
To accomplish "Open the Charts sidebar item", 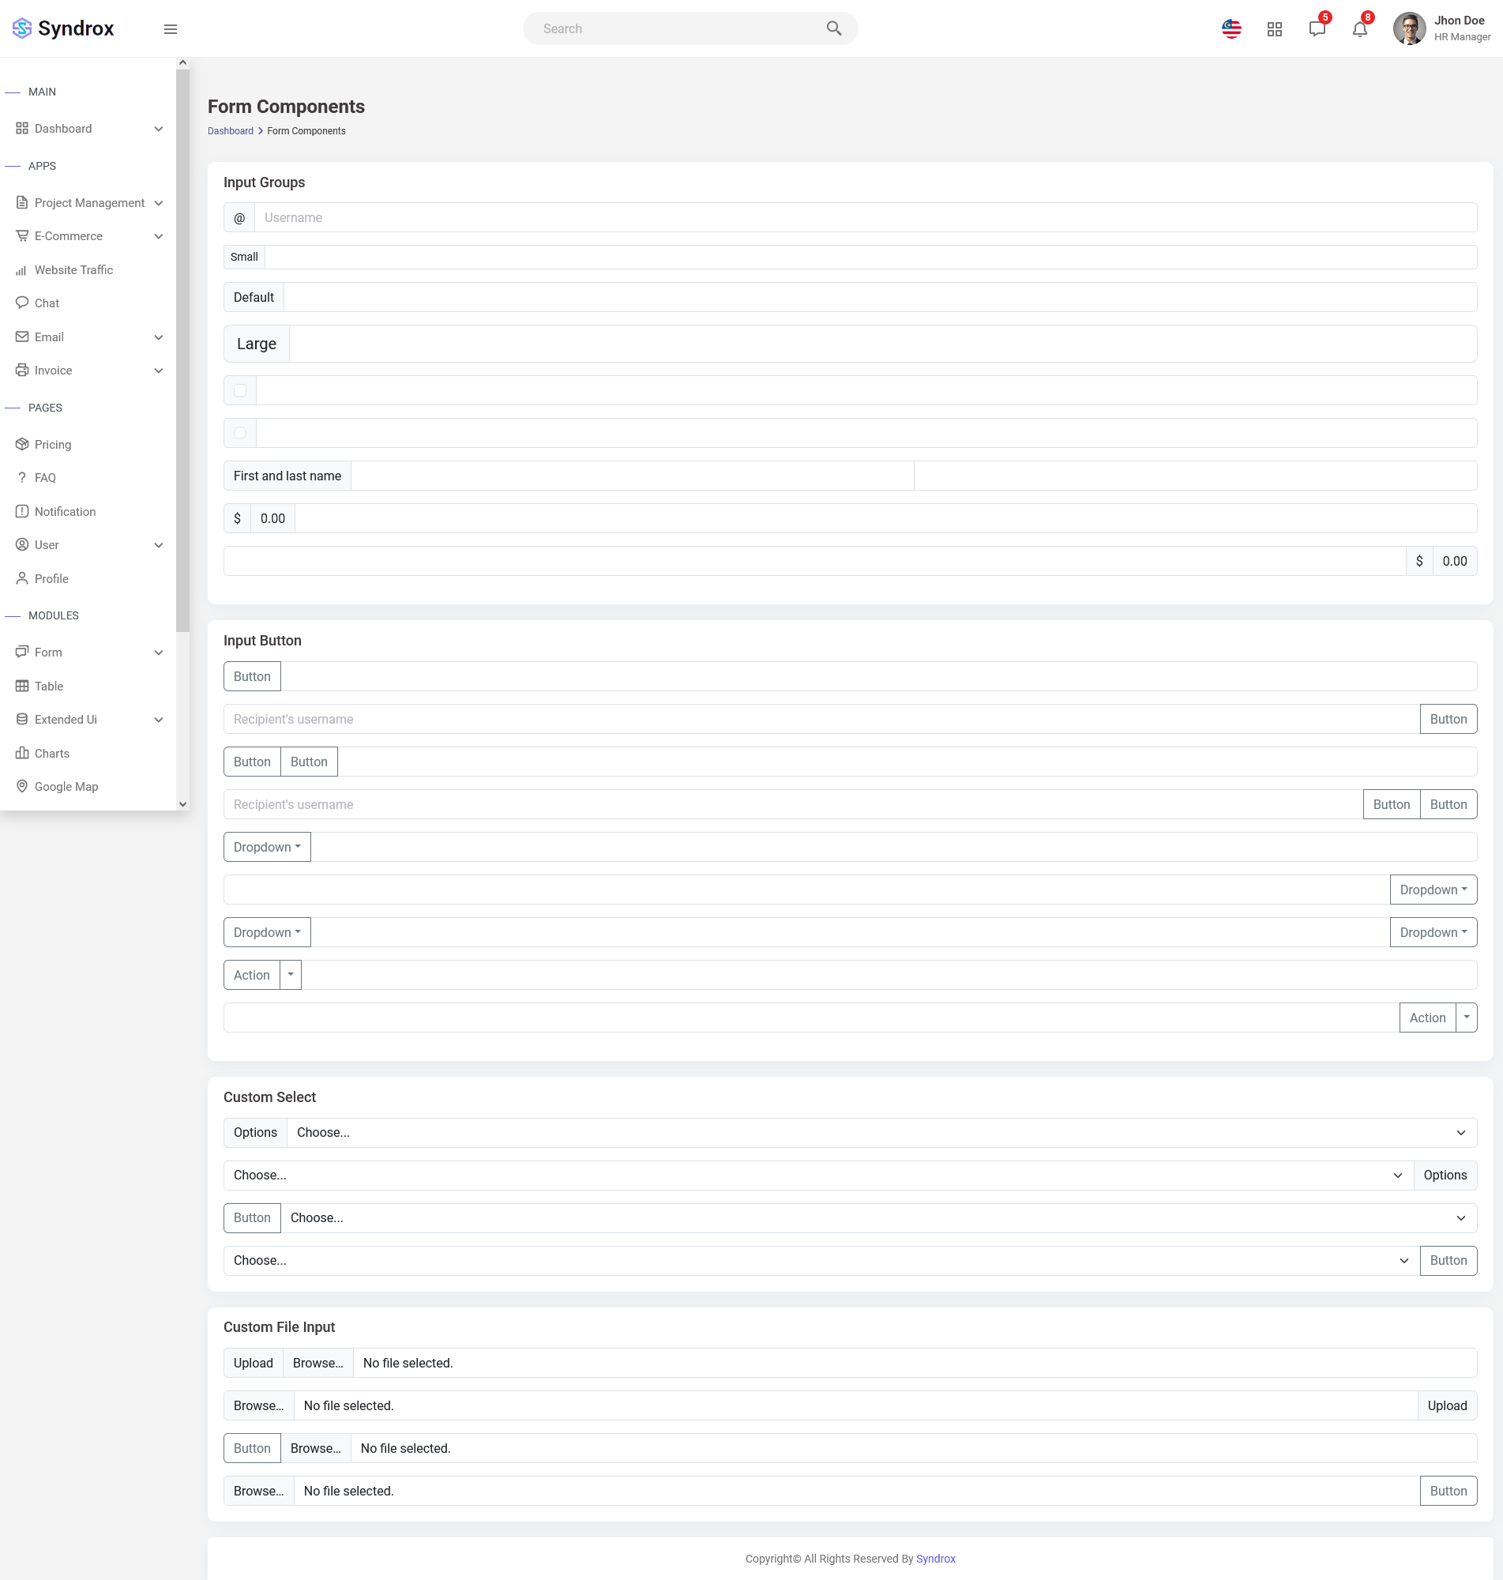I will pyautogui.click(x=52, y=753).
